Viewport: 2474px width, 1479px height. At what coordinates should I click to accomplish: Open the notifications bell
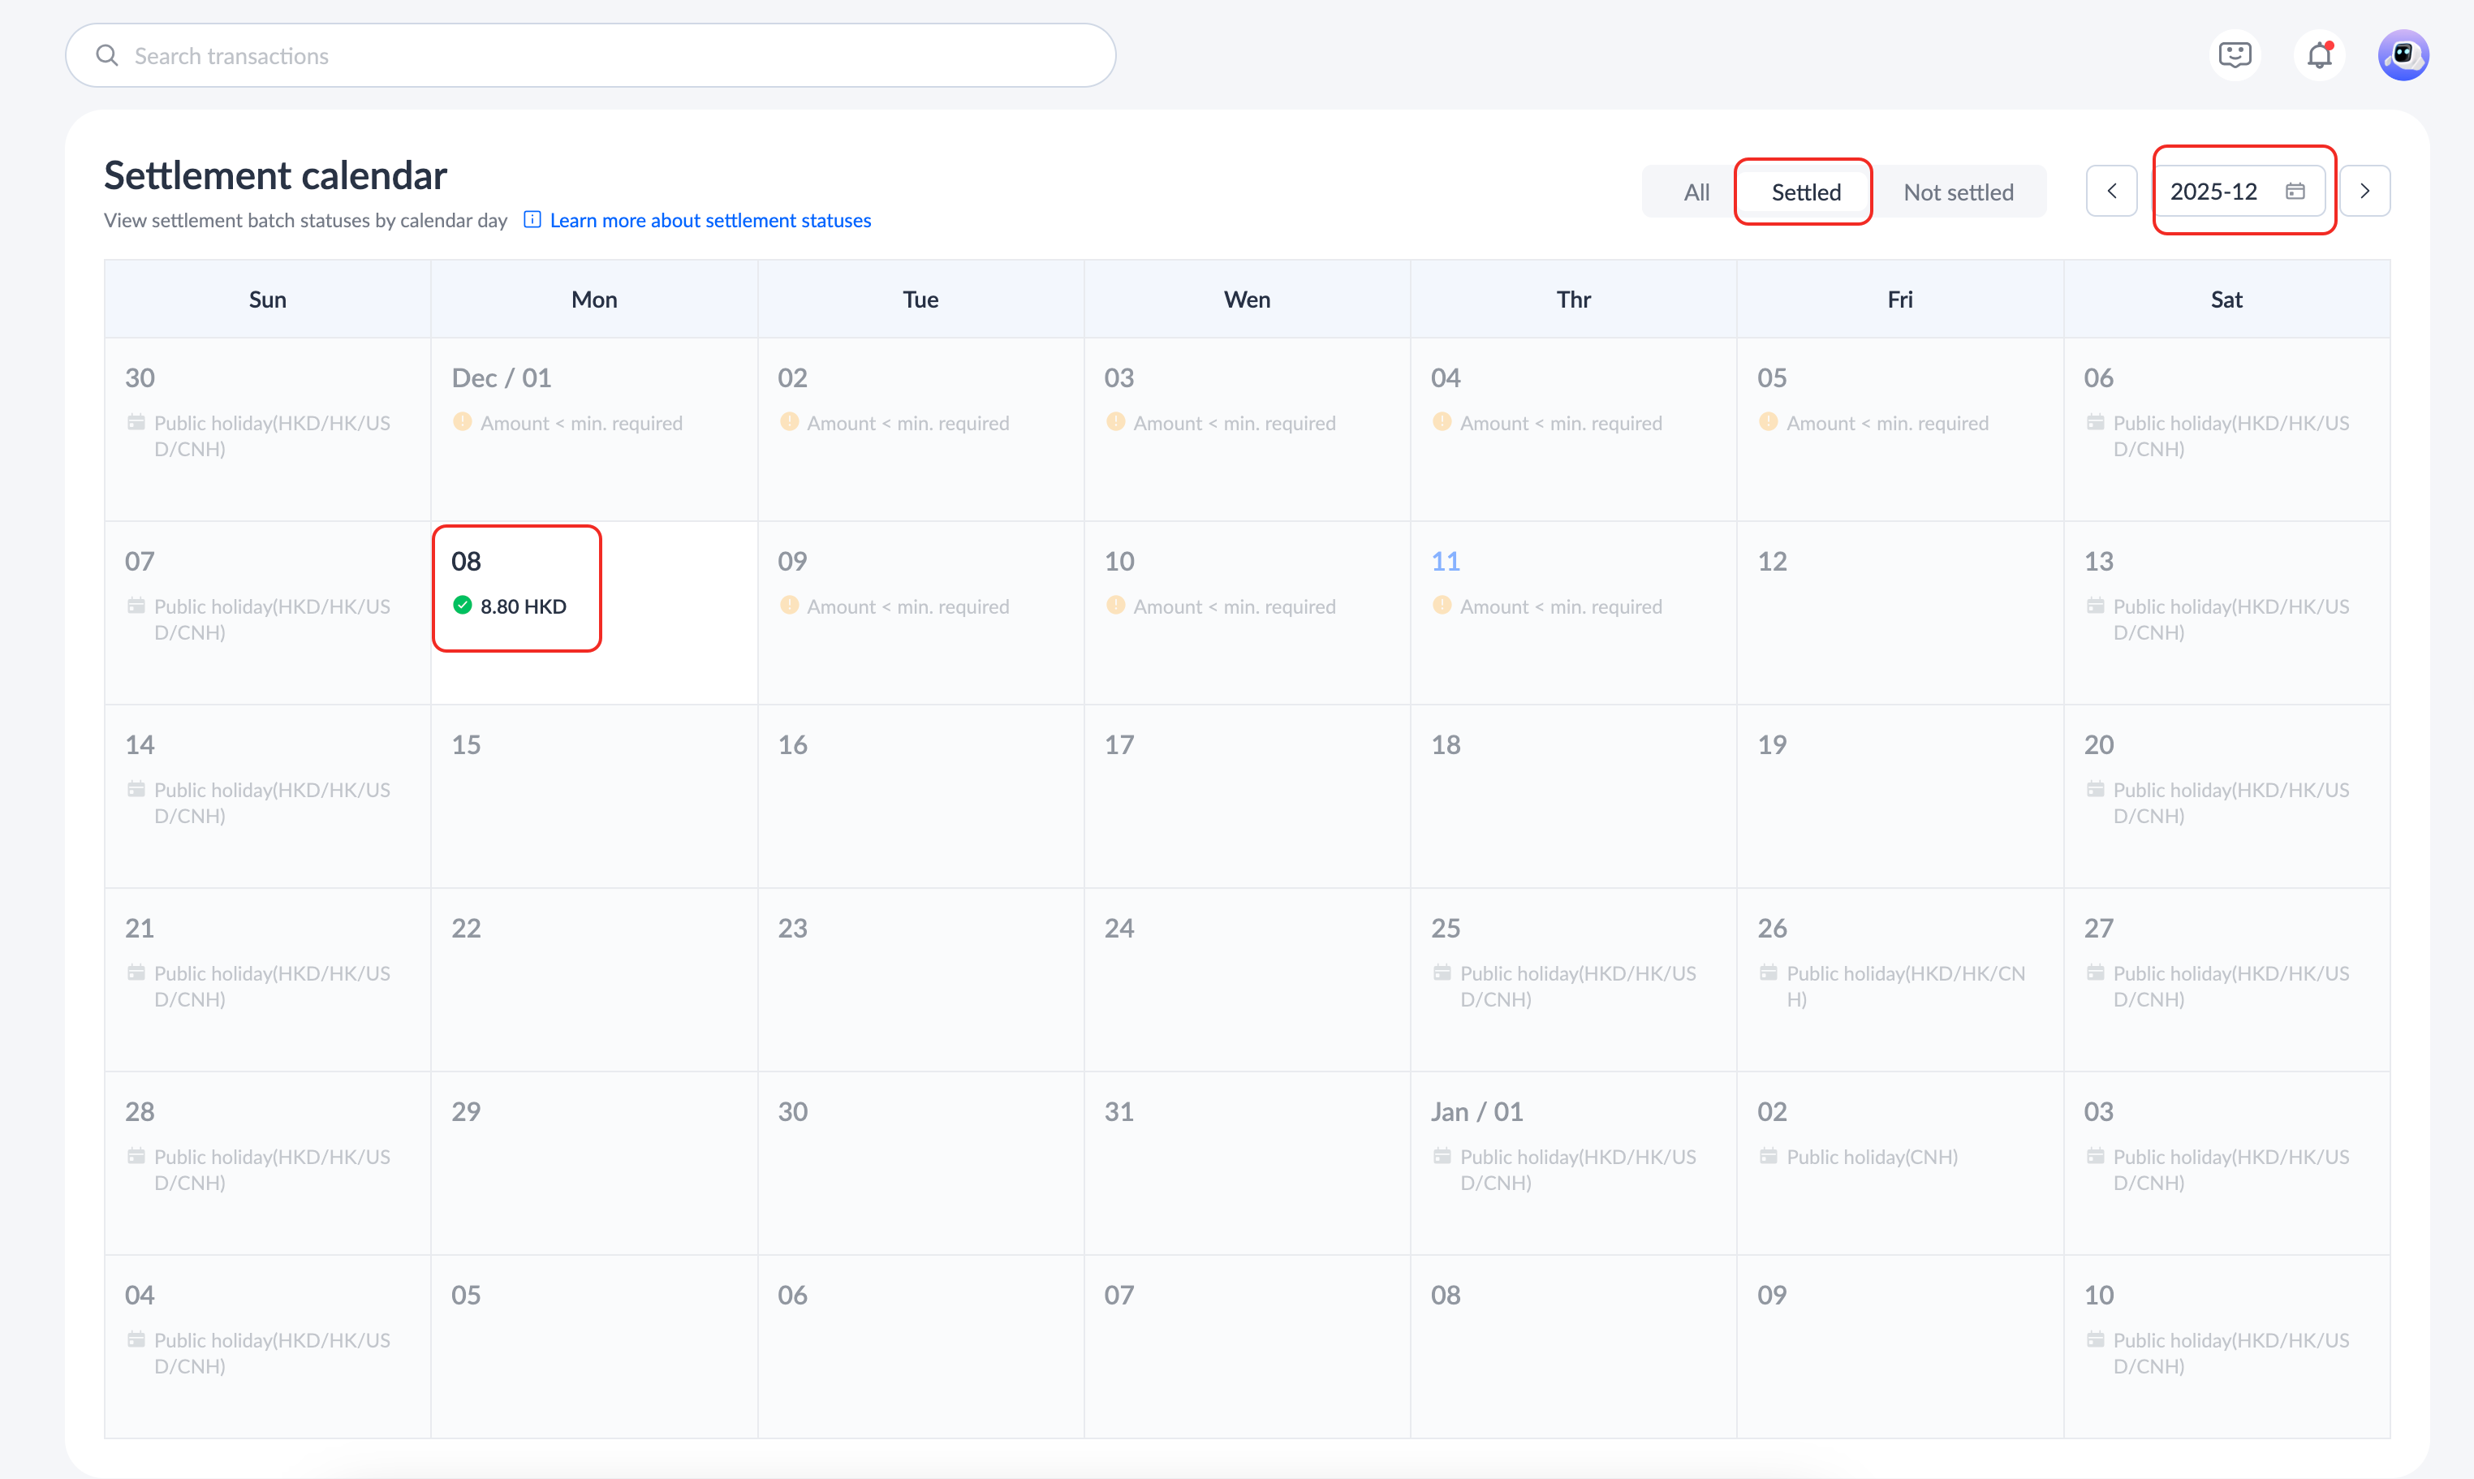2320,55
